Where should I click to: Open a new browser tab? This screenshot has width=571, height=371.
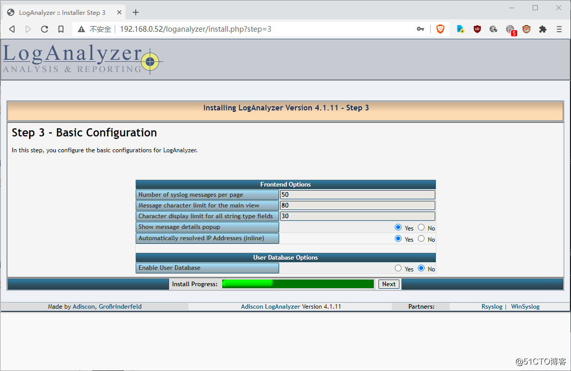tap(136, 12)
